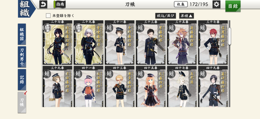Click the 脇 badge on 鯰尾藤四郎 card
This screenshot has height=119, width=260.
[x=47, y=28]
